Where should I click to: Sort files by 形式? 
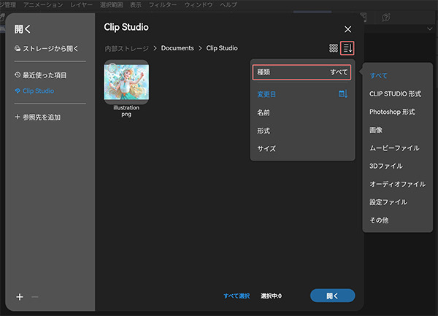264,131
